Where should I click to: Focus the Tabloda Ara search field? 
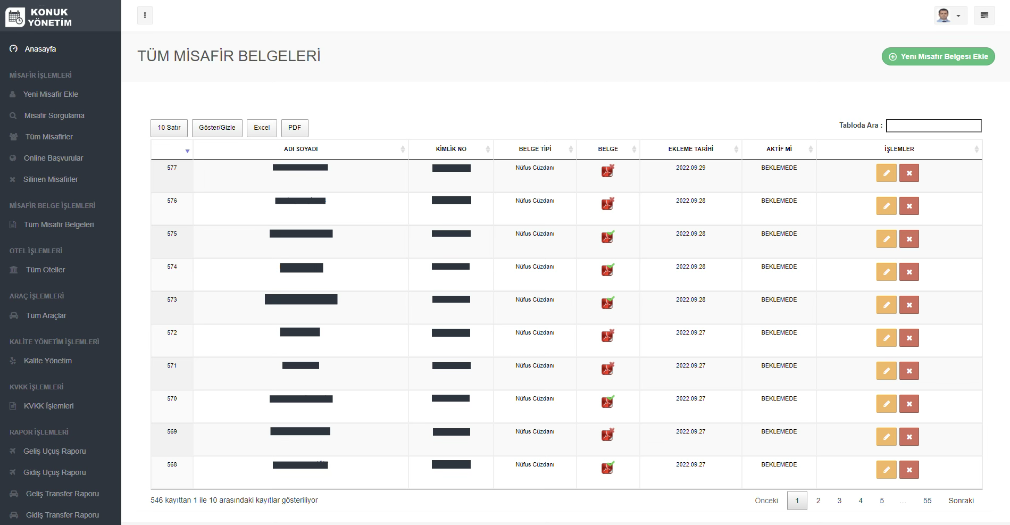click(x=933, y=126)
